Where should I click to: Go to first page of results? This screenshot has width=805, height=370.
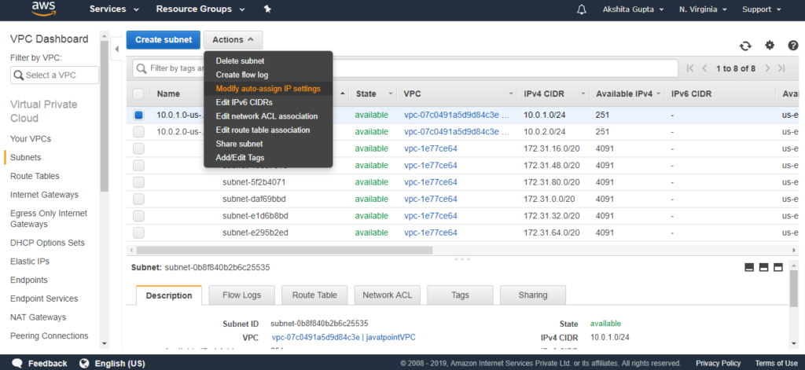pos(690,68)
